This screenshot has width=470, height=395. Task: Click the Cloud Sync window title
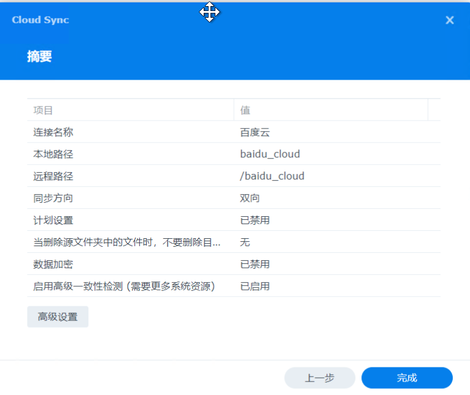[x=40, y=20]
